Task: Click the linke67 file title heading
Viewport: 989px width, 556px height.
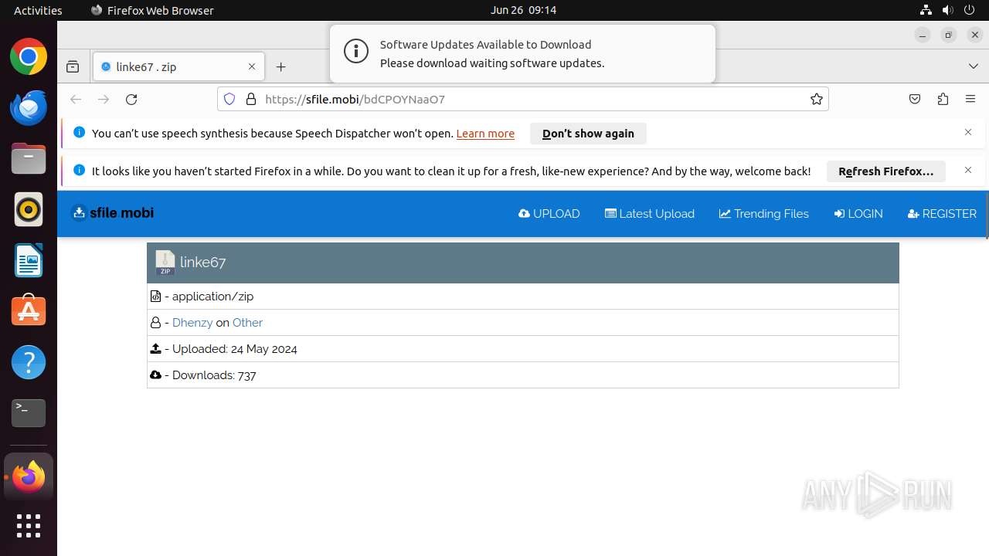Action: pyautogui.click(x=202, y=263)
